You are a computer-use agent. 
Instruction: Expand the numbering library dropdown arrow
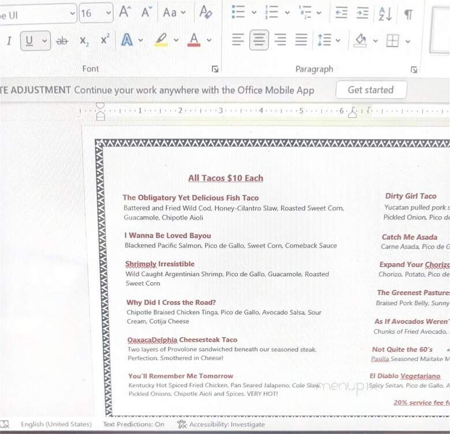[x=287, y=12]
